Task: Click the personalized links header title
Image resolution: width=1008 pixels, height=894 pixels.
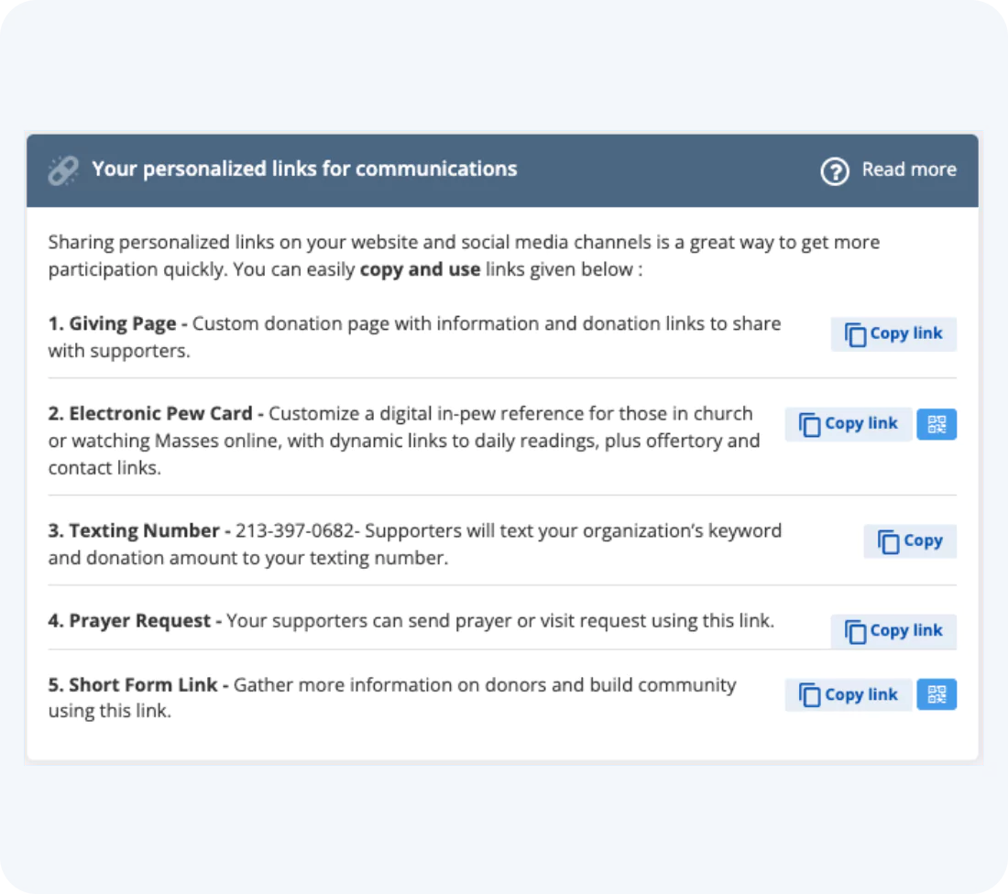Action: pos(304,169)
